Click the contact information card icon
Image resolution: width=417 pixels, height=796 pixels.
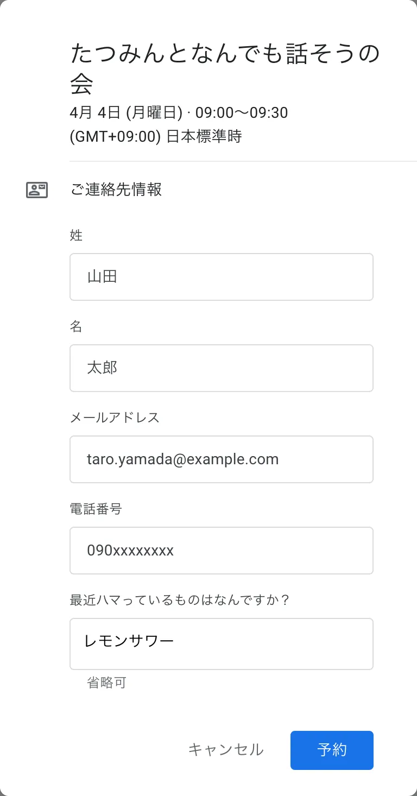[x=37, y=189]
